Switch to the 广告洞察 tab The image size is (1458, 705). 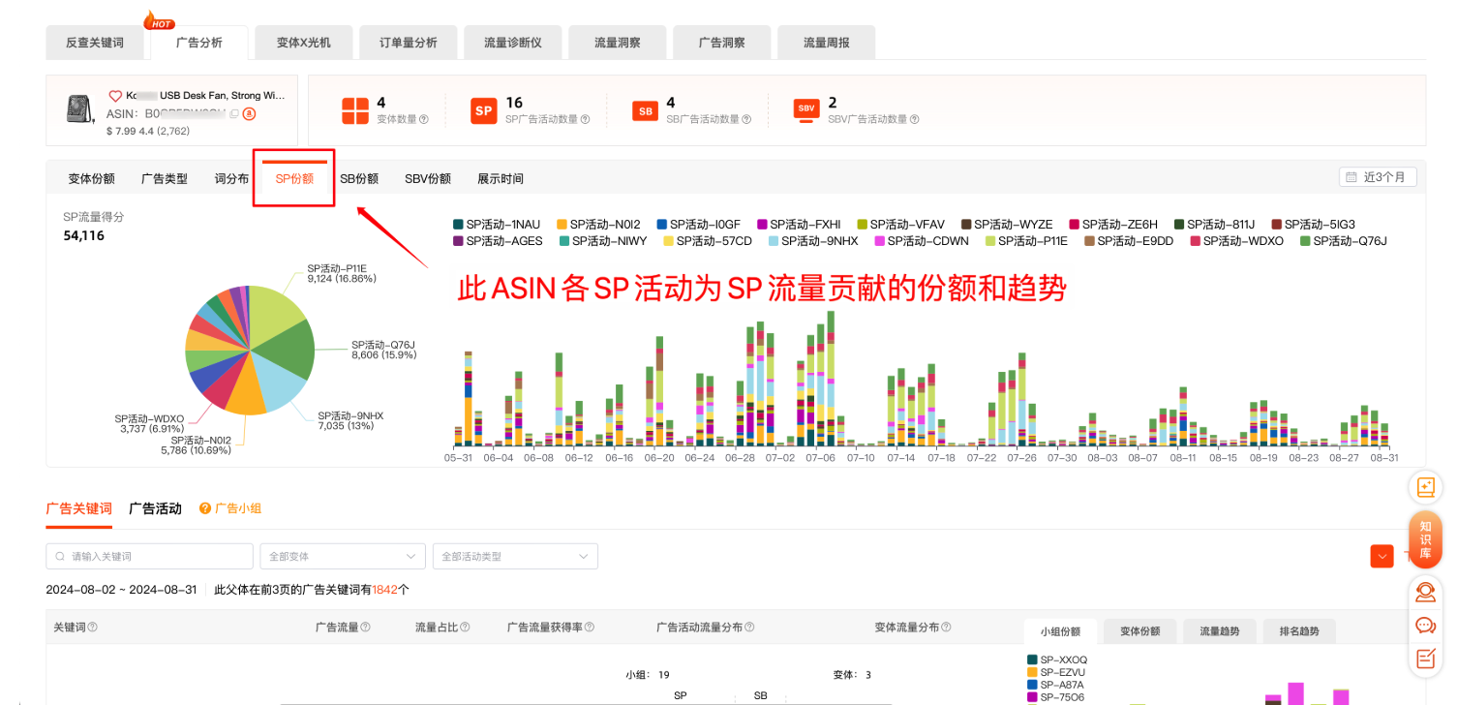(721, 43)
